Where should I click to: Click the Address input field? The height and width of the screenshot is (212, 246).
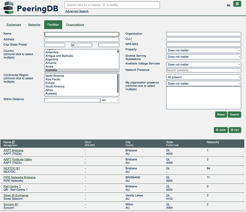coord(82,40)
